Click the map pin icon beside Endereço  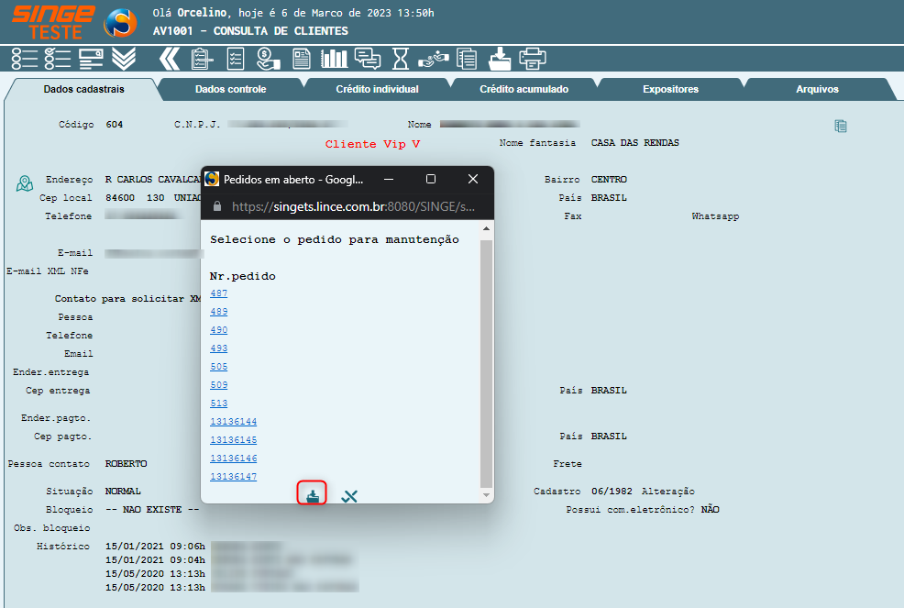click(25, 183)
